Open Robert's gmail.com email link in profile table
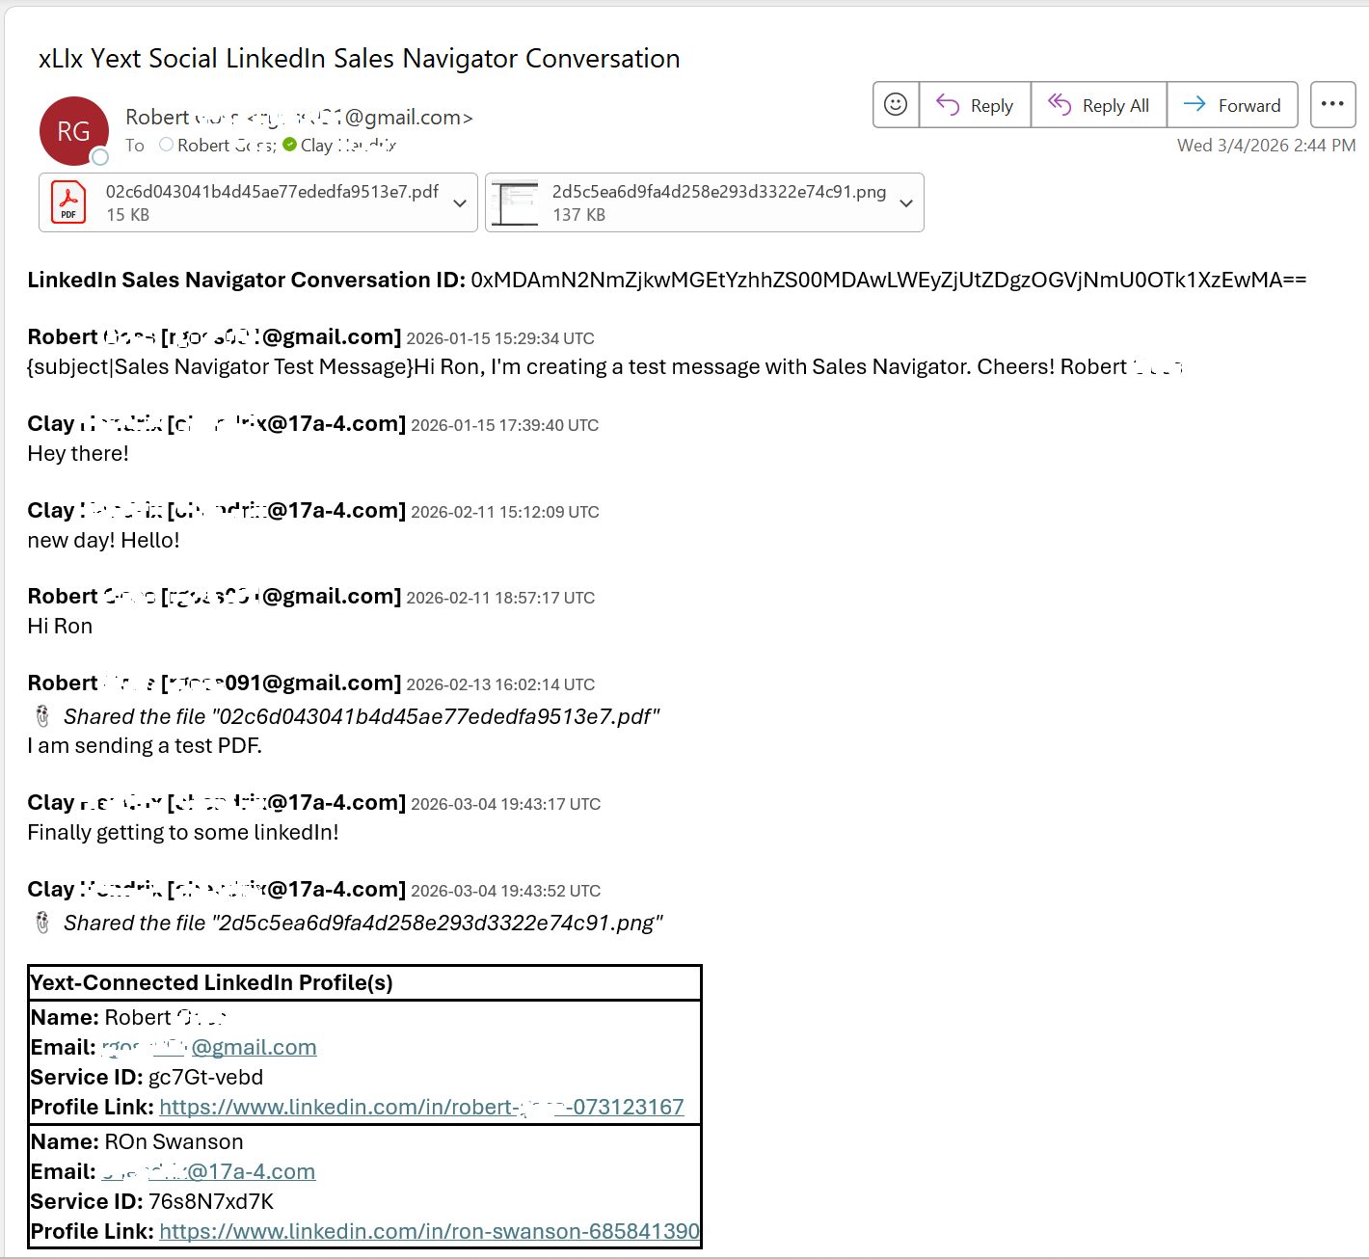Image resolution: width=1369 pixels, height=1259 pixels. click(209, 1047)
